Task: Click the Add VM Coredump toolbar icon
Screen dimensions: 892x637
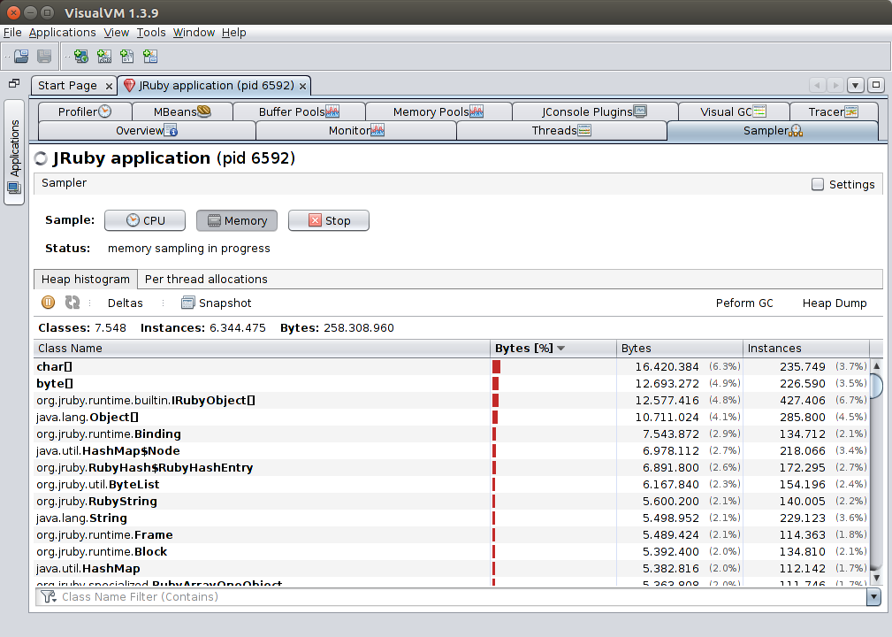Action: tap(126, 57)
